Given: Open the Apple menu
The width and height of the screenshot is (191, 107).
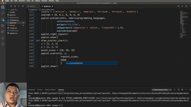Looking at the screenshot, I should (x=2, y=1).
